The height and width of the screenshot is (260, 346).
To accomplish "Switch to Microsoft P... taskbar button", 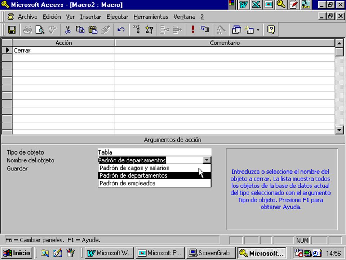I will [x=160, y=253].
